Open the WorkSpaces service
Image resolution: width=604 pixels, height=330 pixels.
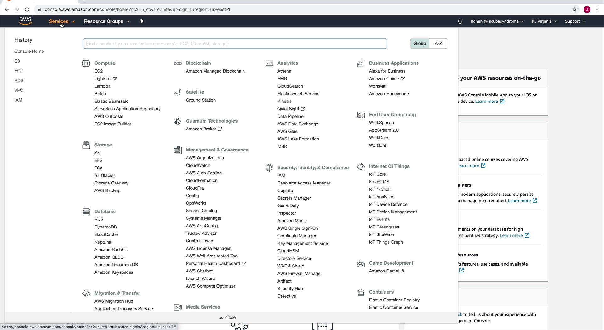point(381,123)
